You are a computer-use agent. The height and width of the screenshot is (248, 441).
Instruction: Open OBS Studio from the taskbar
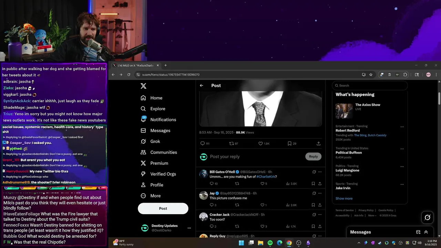coord(299,243)
